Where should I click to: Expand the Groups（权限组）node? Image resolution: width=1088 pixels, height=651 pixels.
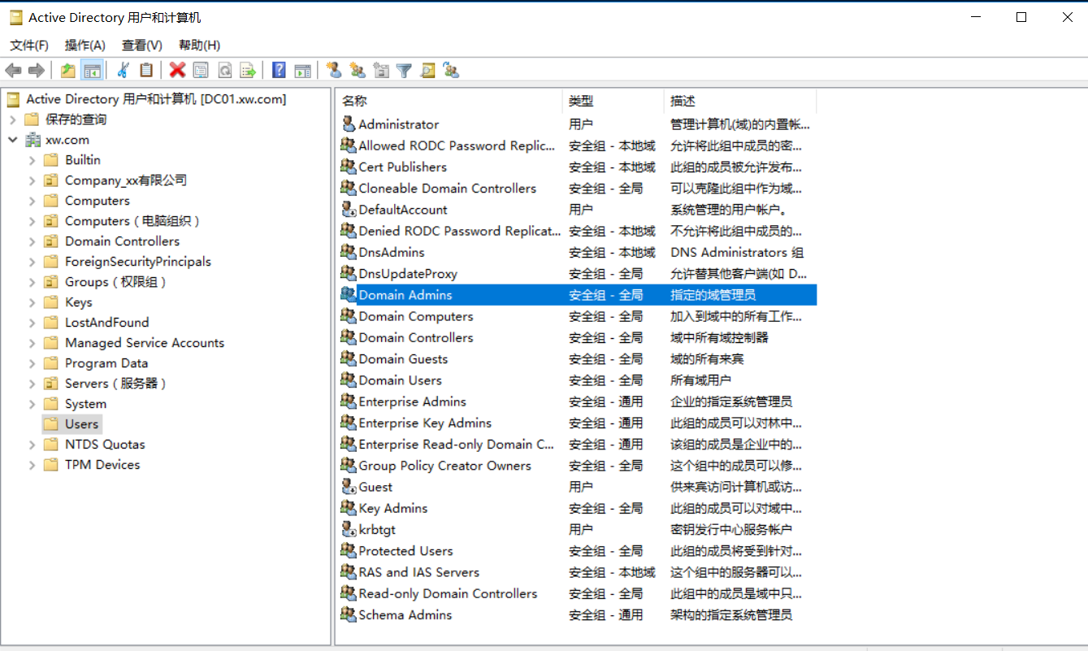33,282
